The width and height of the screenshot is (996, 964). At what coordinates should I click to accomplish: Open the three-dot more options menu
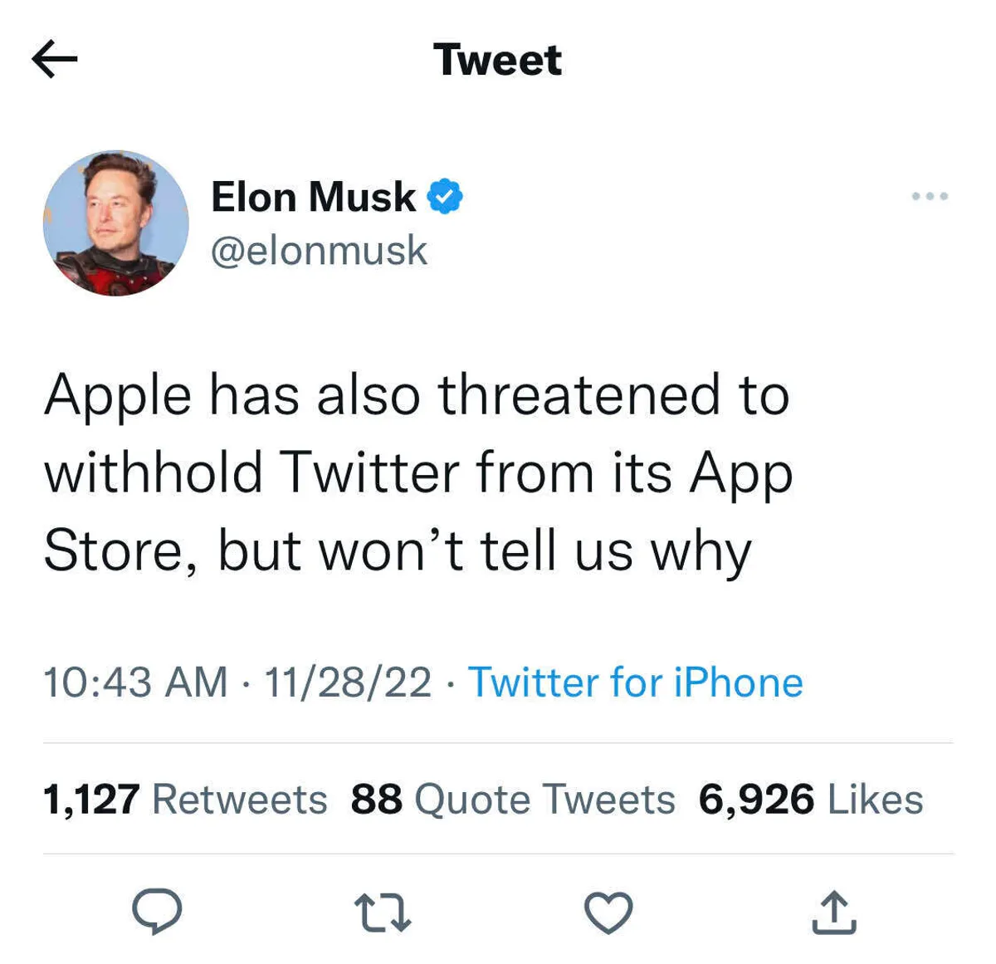(929, 197)
